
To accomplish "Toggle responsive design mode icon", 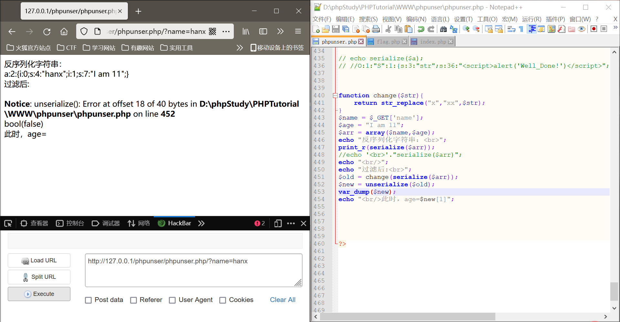I will pyautogui.click(x=278, y=223).
